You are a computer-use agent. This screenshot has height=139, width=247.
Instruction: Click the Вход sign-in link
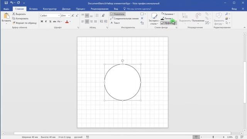234,9
